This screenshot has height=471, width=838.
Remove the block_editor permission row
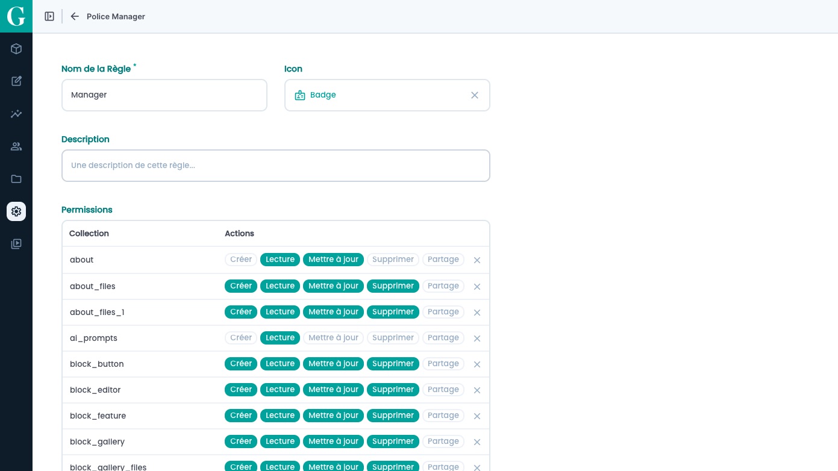point(477,390)
